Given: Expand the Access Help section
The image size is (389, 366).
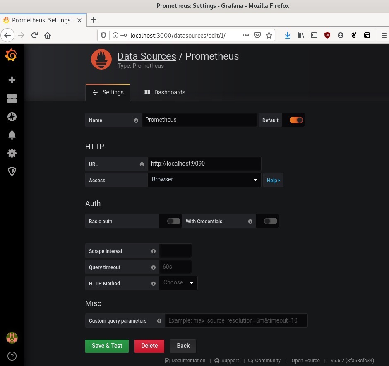Looking at the screenshot, I should (x=273, y=181).
